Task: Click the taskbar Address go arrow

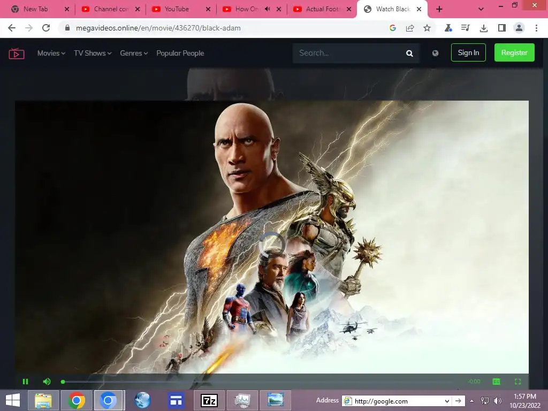Action: (x=458, y=401)
